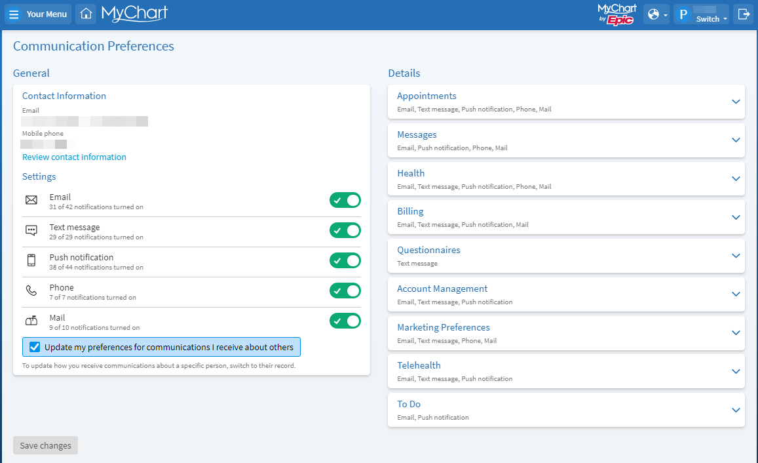
Task: Click the MyChart by Epic logo
Action: 616,14
